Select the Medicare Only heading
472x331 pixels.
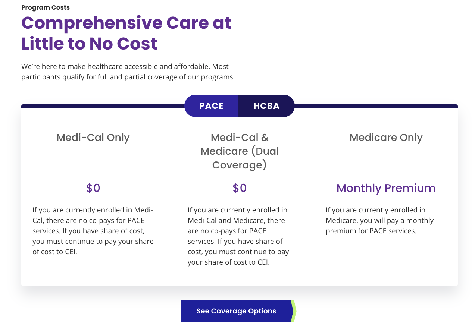tap(386, 138)
